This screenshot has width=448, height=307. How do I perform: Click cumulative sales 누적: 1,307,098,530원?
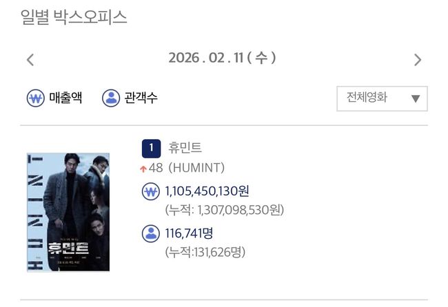pos(224,210)
